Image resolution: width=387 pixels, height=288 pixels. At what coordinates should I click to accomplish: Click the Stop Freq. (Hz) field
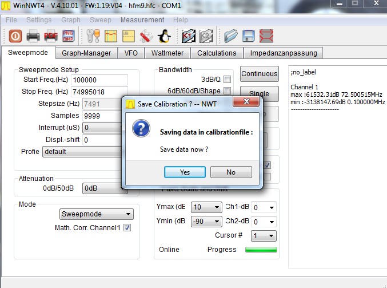click(x=99, y=92)
